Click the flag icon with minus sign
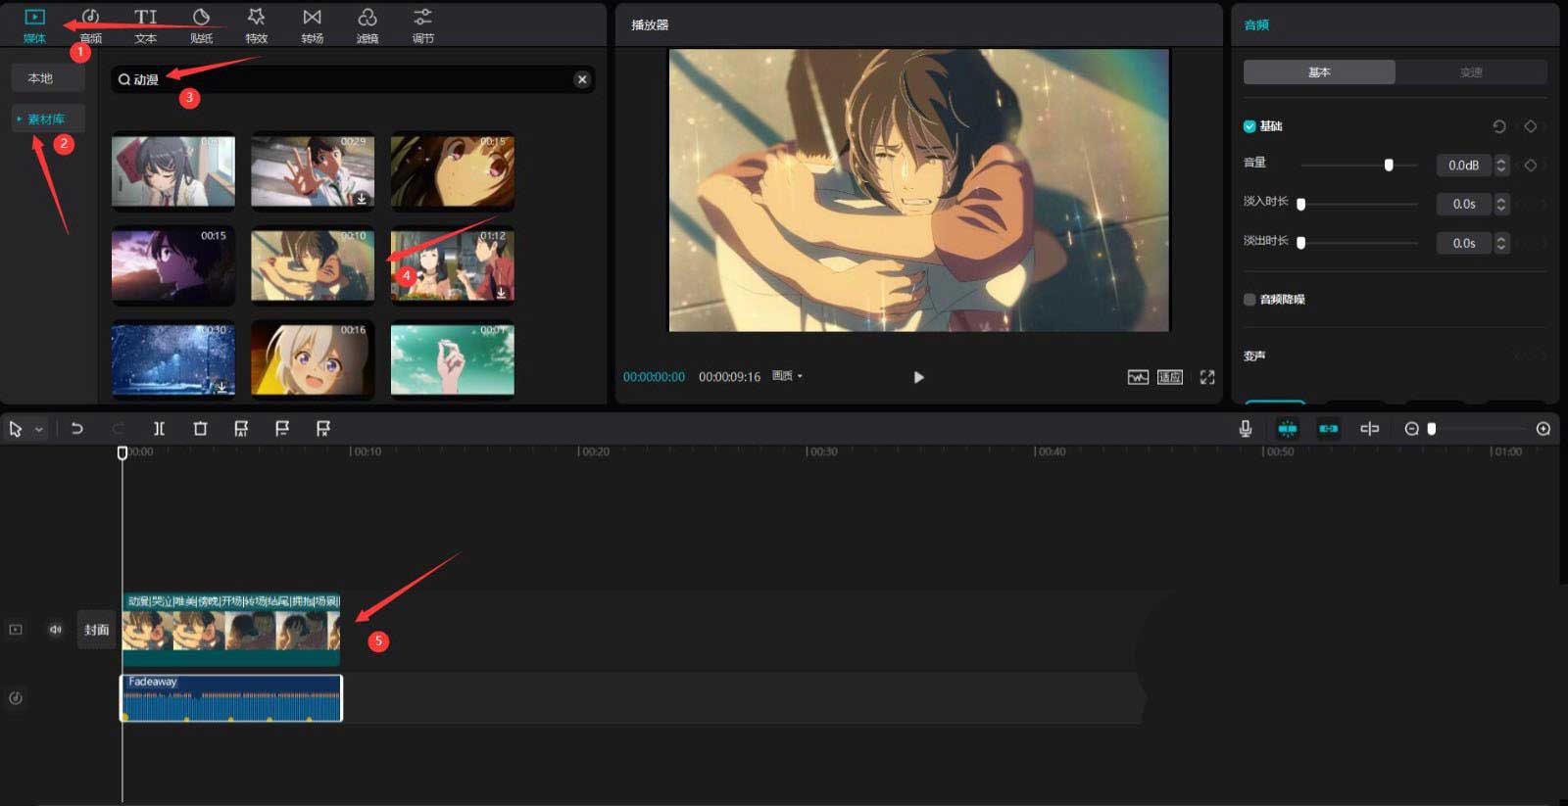Screen dimensions: 1568x806 click(x=282, y=429)
